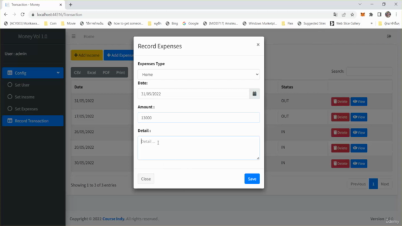Go to Next page of entries
The height and width of the screenshot is (226, 402).
coord(384,184)
